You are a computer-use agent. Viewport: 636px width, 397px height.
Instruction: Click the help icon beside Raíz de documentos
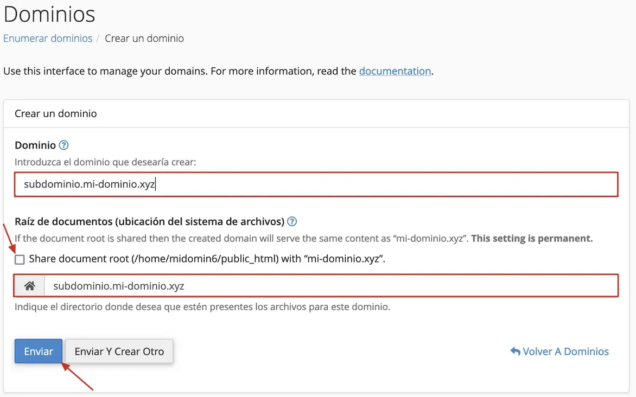(292, 221)
